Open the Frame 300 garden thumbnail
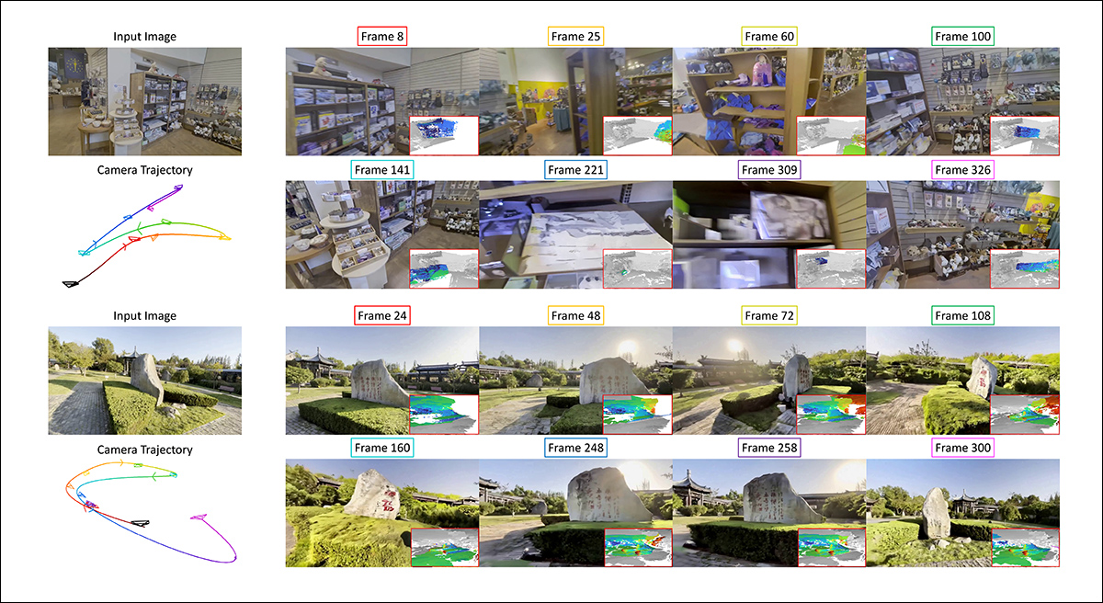 tap(962, 513)
